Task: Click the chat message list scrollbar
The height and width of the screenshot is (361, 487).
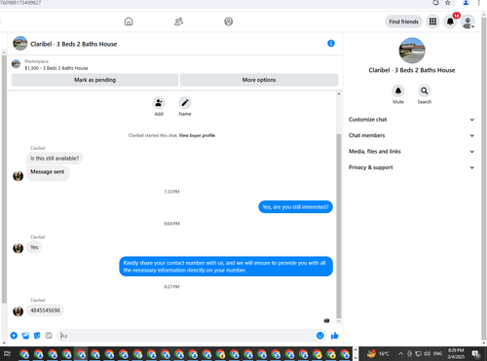Action: point(339,226)
